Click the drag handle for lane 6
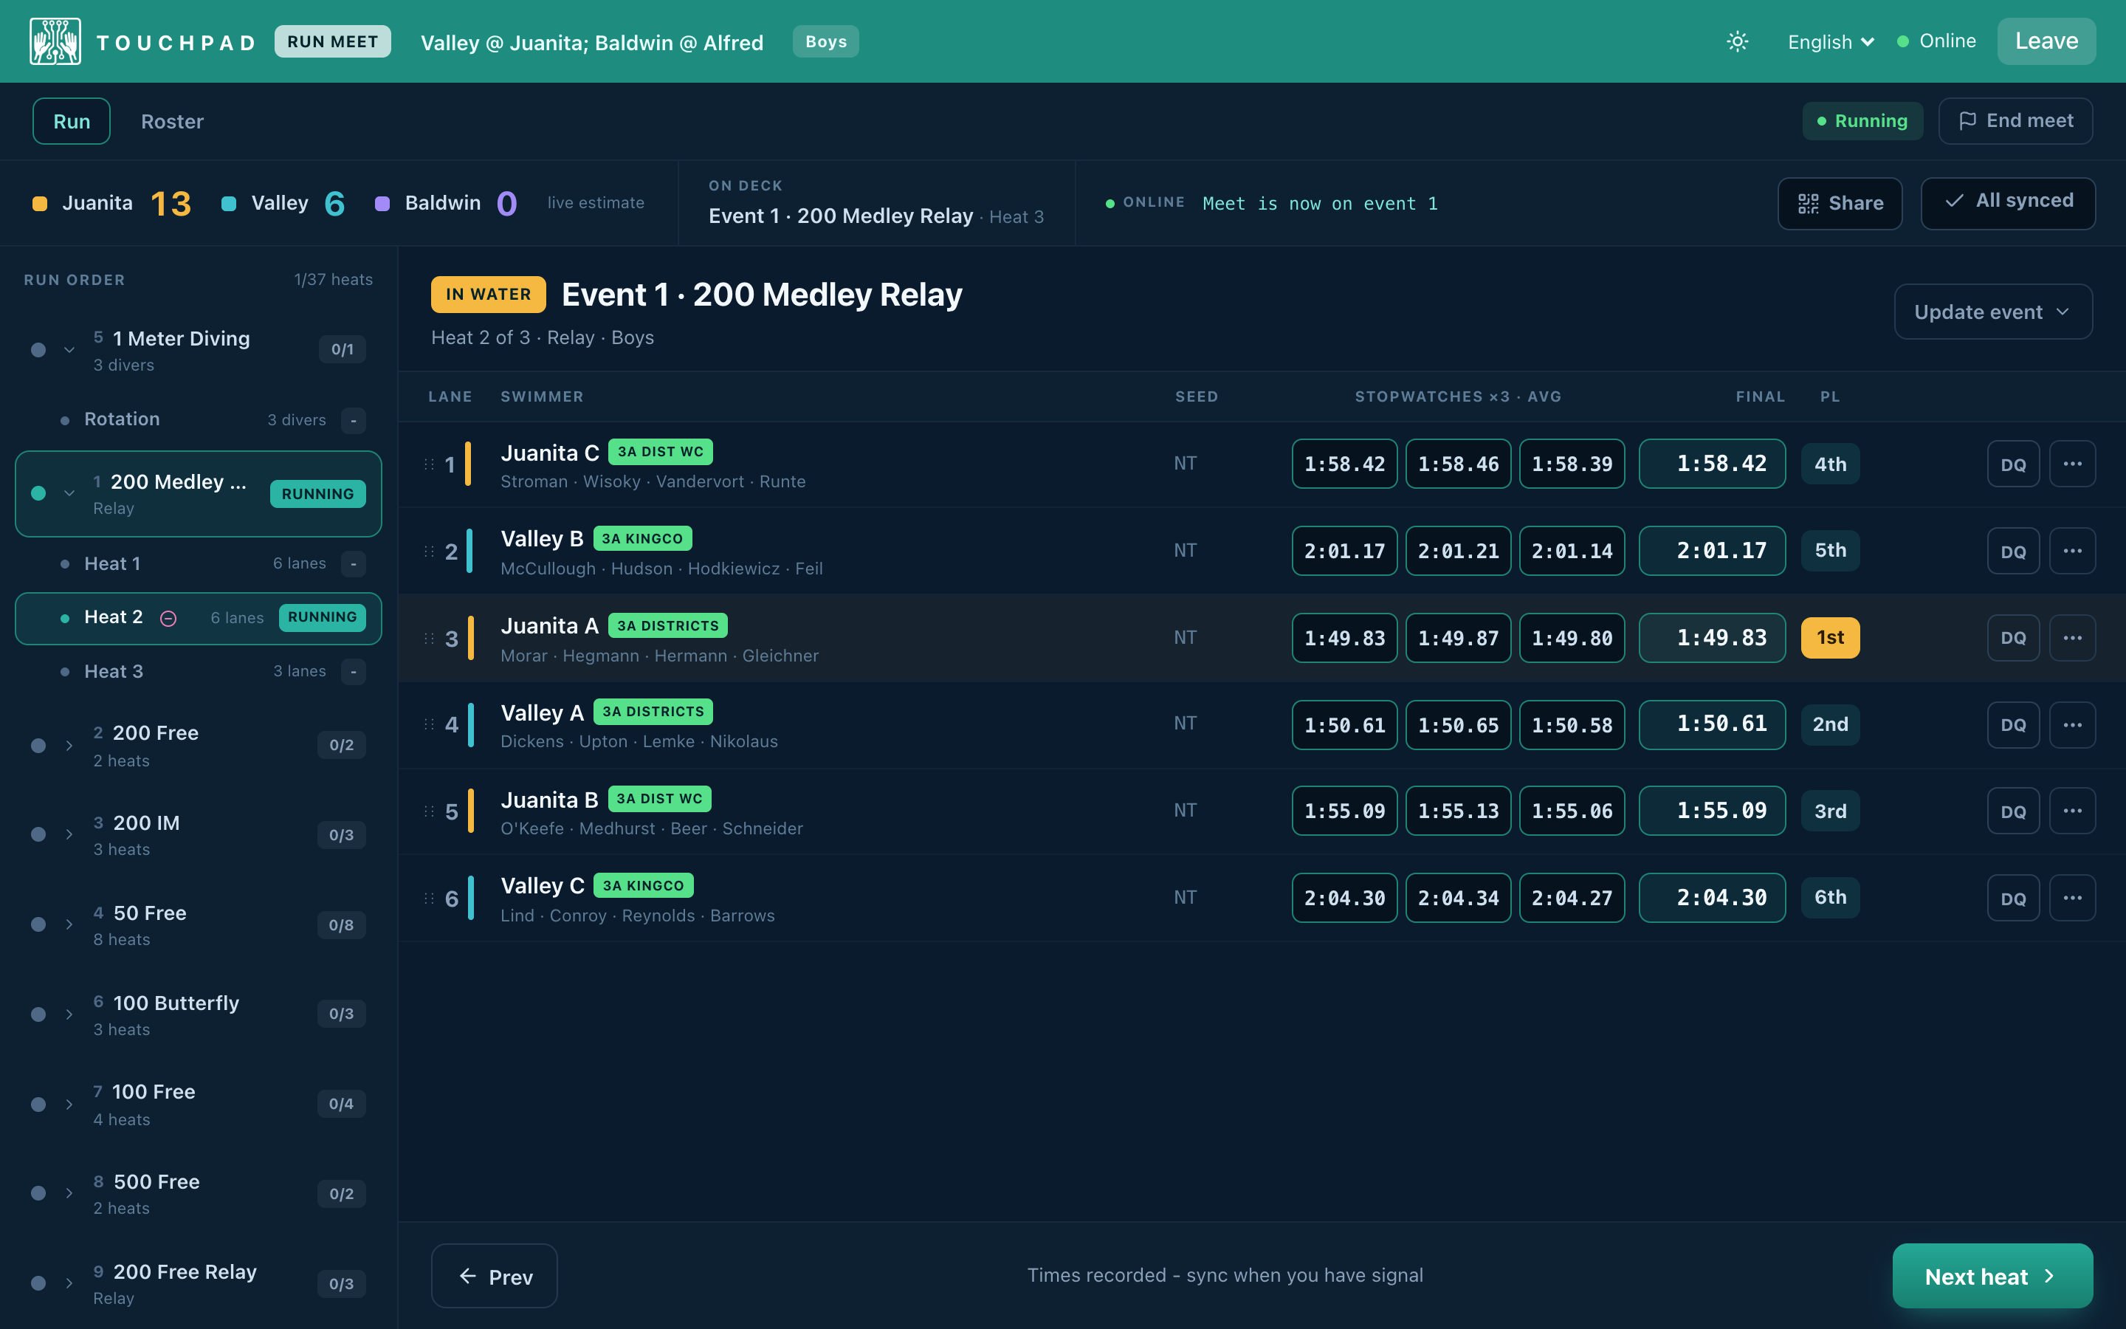 429,899
